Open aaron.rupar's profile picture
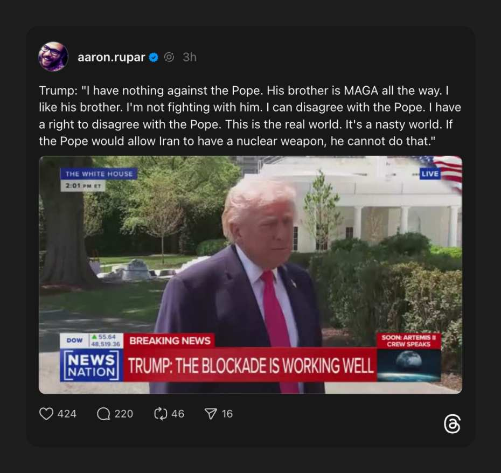The width and height of the screenshot is (501, 473). pyautogui.click(x=53, y=57)
